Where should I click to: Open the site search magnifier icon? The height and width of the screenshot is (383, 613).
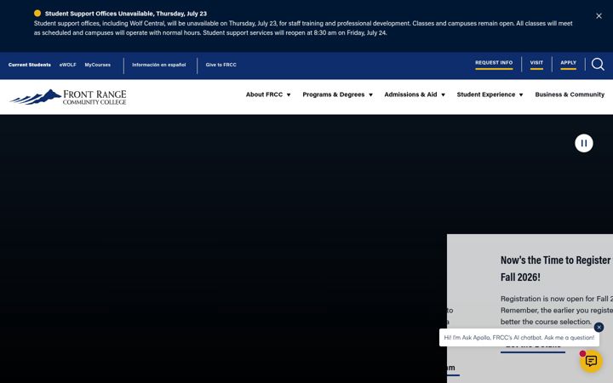pos(598,64)
